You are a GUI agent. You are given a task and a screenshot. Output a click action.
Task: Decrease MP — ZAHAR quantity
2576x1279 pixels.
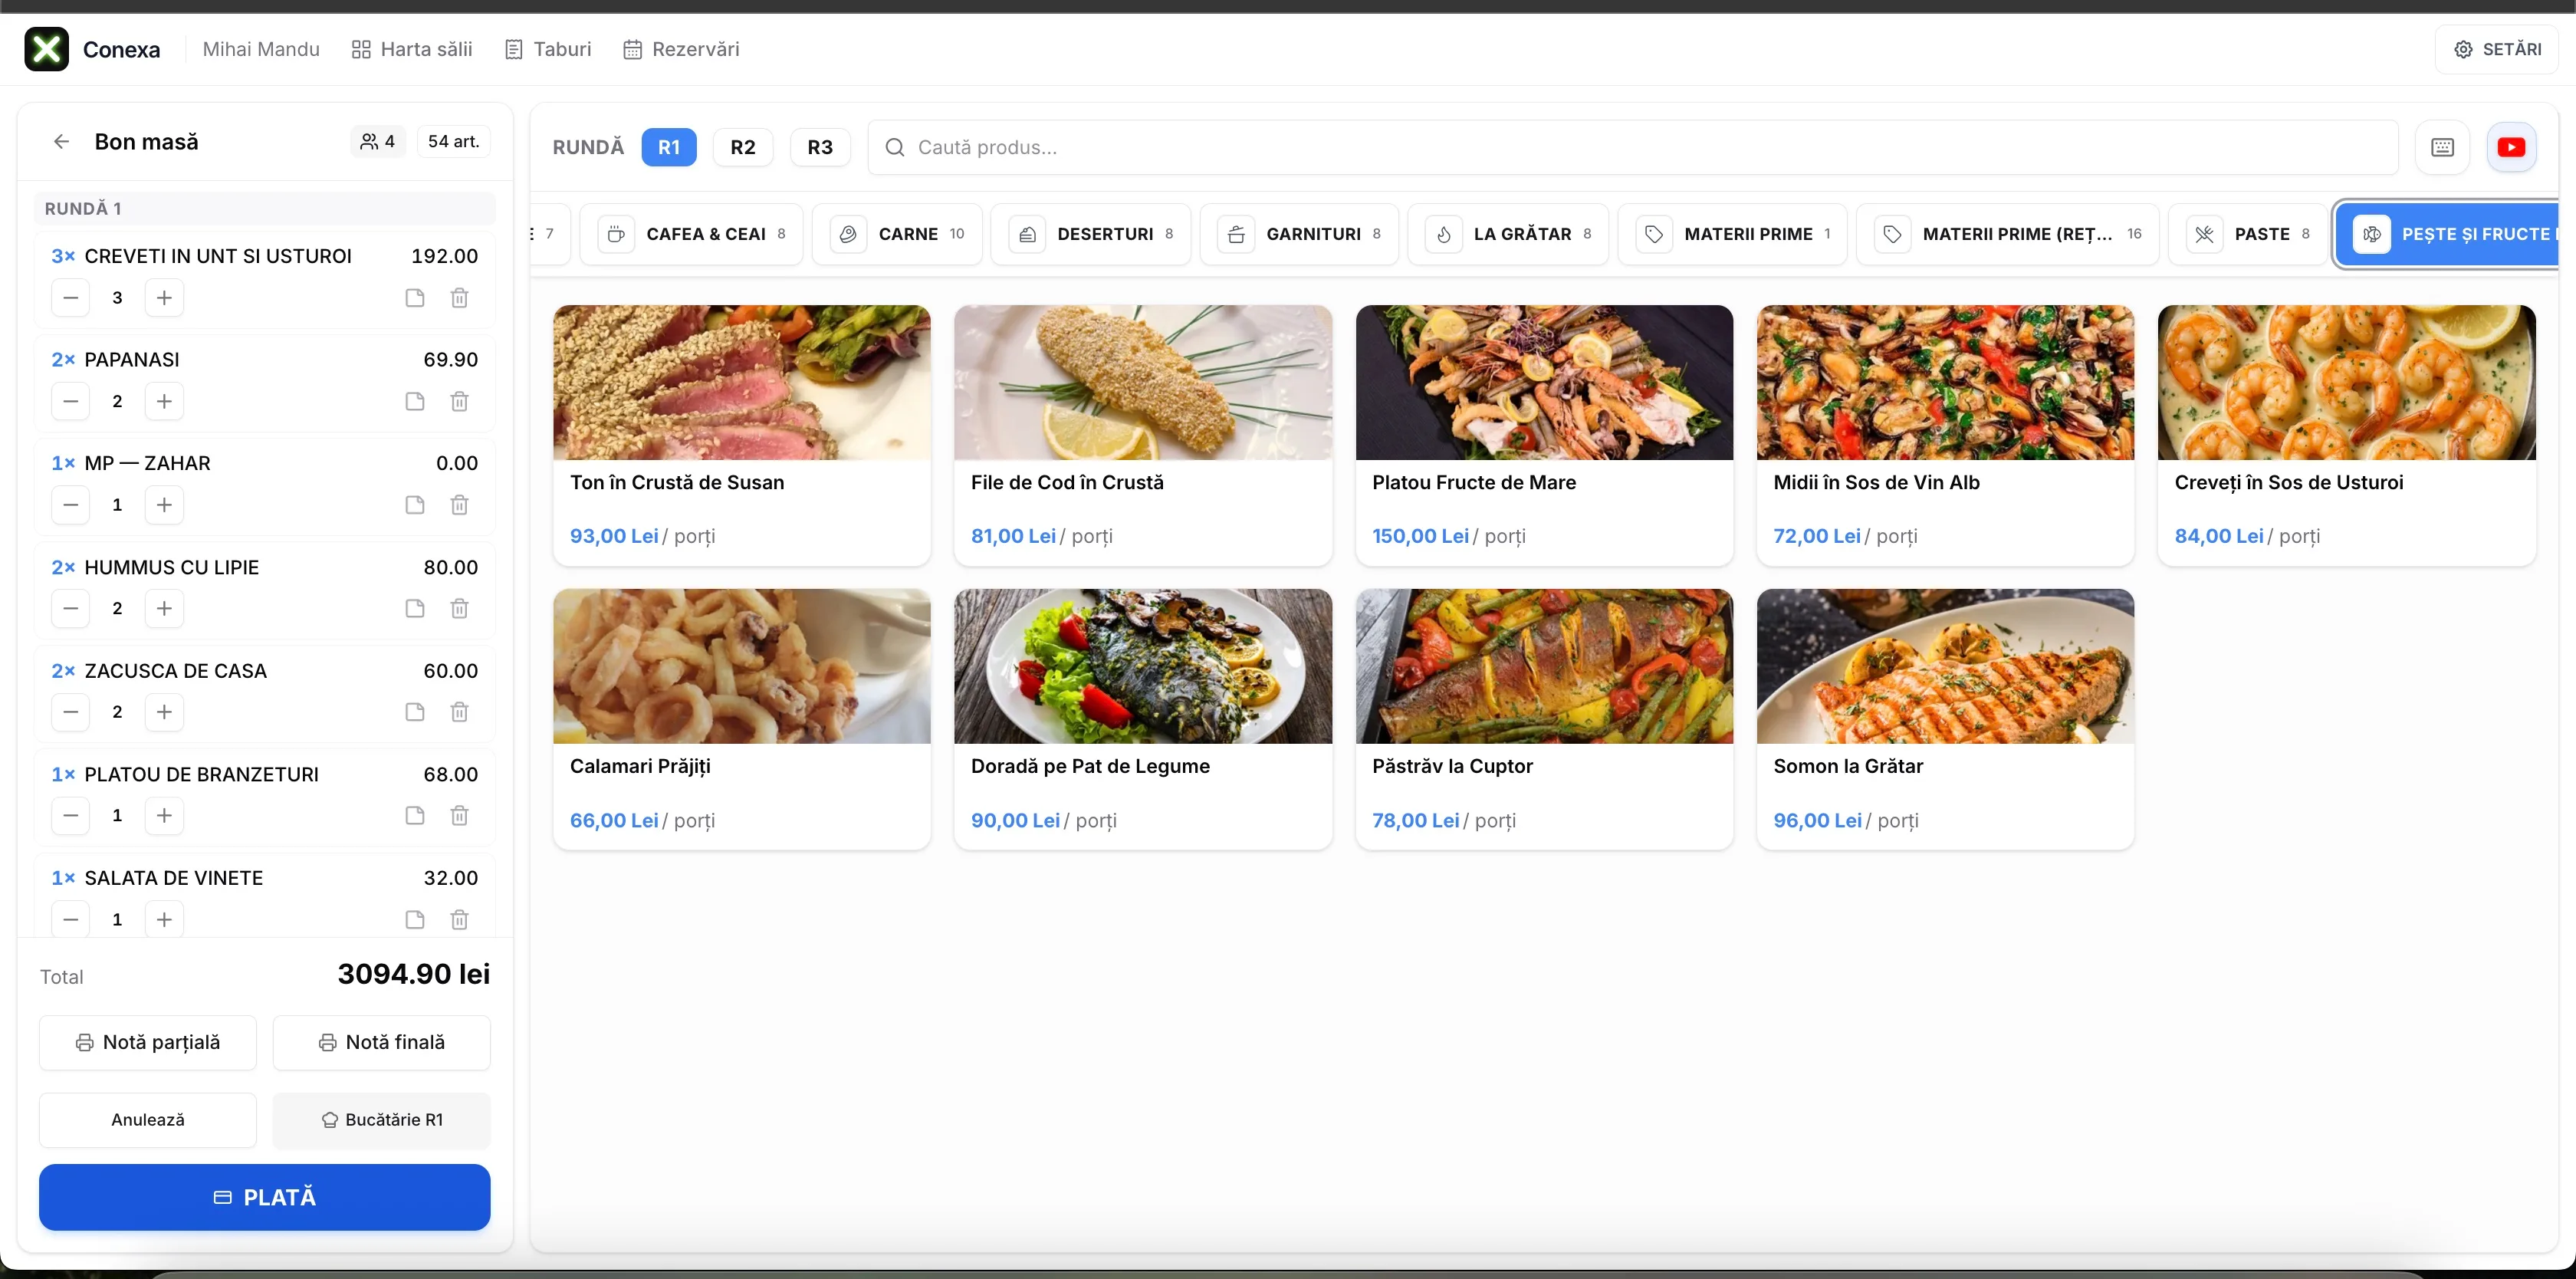click(x=70, y=505)
